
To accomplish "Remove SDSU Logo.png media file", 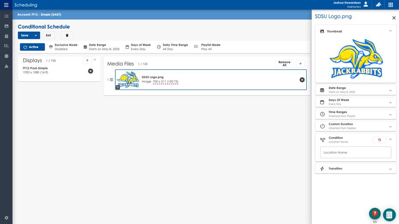I will pos(302,80).
